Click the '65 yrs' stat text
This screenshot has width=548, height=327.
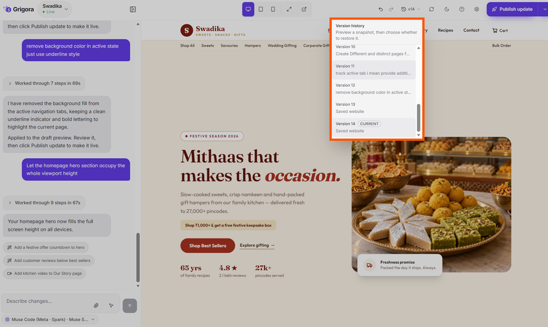(x=191, y=268)
